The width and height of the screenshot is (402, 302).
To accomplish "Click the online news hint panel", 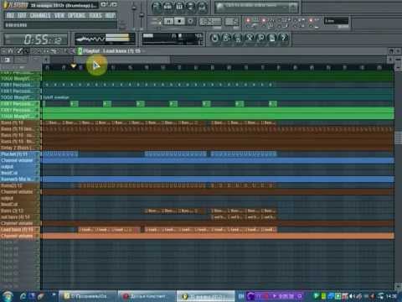I will (x=256, y=8).
